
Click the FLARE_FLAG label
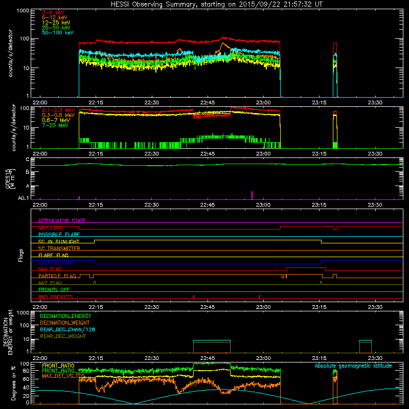click(53, 255)
